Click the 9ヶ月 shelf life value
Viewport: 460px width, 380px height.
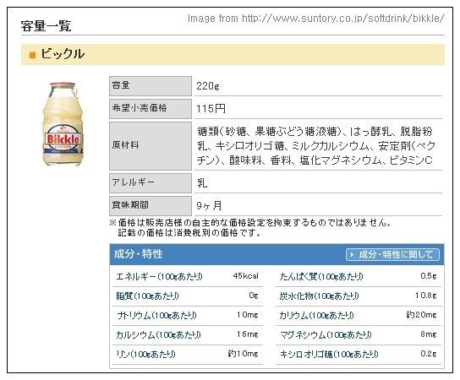tap(209, 206)
